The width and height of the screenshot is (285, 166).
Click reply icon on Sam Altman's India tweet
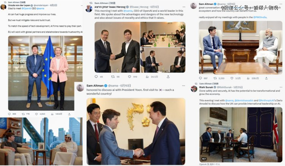tap(201, 78)
